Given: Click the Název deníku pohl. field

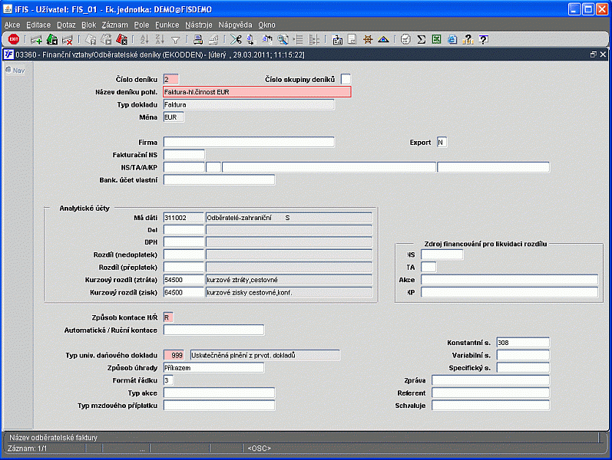Looking at the screenshot, I should pos(256,92).
